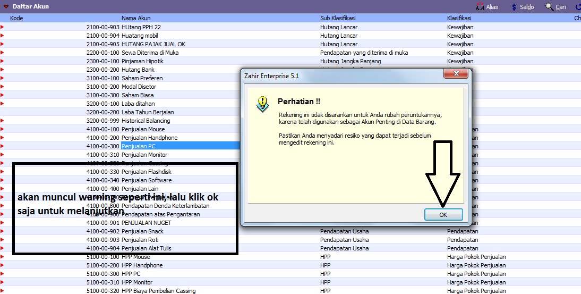Image resolution: width=581 pixels, height=294 pixels.
Task: Select the HPP Handphone account row
Action: pos(142,265)
